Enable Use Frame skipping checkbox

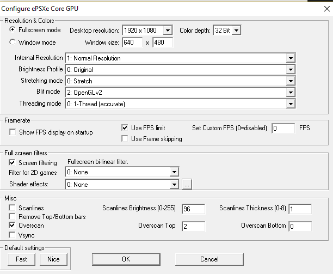125,138
